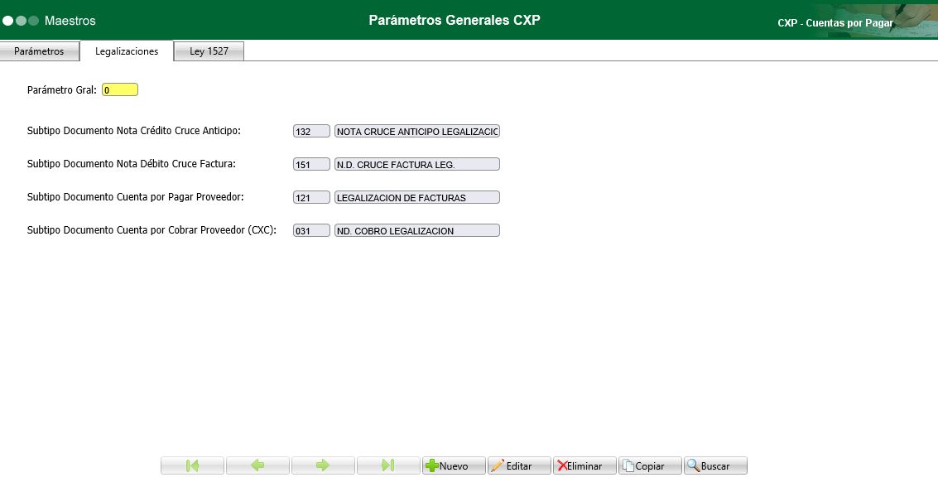Click the LEGALIZACION DE FACTURAS field

[x=417, y=197]
